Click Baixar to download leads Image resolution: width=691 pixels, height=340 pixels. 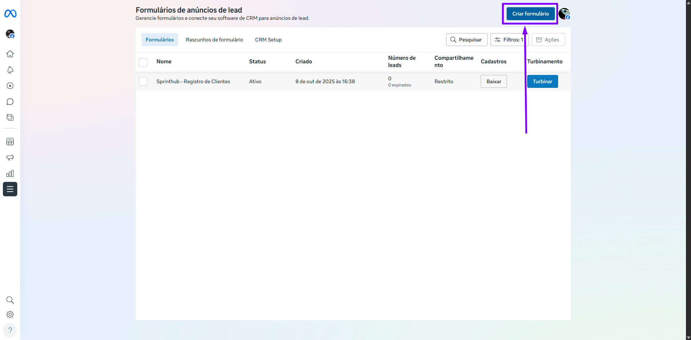coord(494,81)
